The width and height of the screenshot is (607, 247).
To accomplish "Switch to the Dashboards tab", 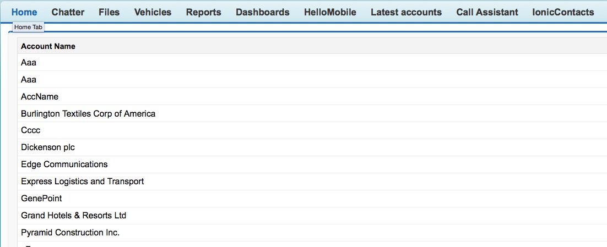I will point(262,12).
